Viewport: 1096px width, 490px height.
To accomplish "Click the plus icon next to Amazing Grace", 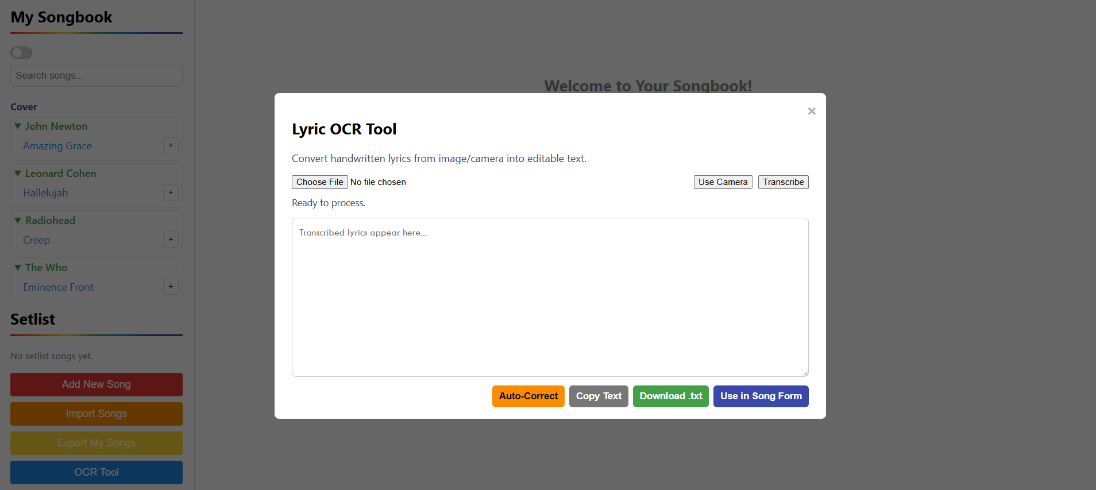I will click(x=171, y=145).
